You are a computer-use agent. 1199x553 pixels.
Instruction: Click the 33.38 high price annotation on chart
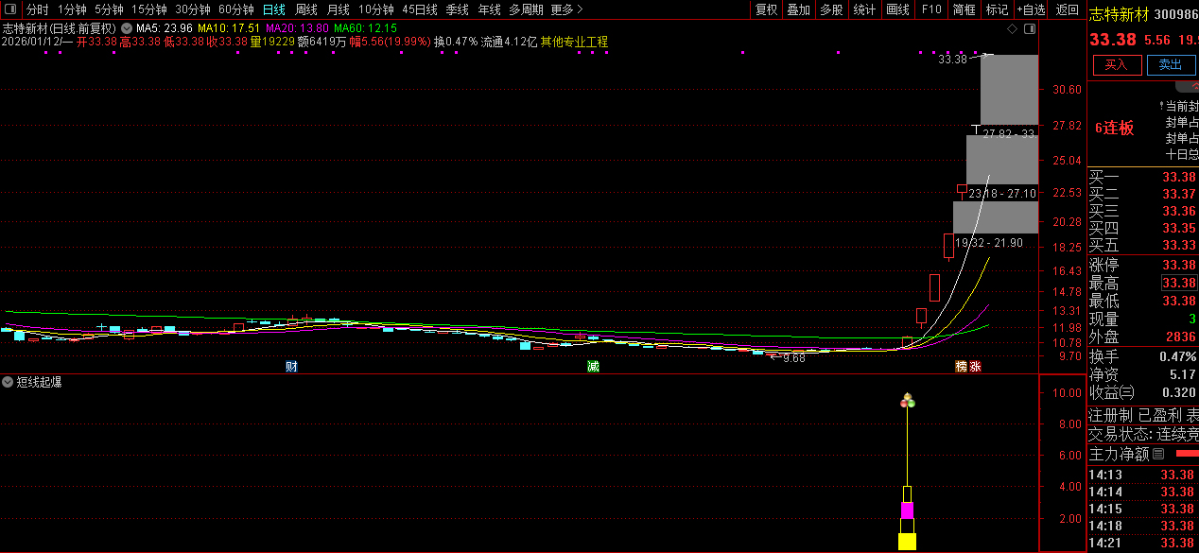point(953,59)
